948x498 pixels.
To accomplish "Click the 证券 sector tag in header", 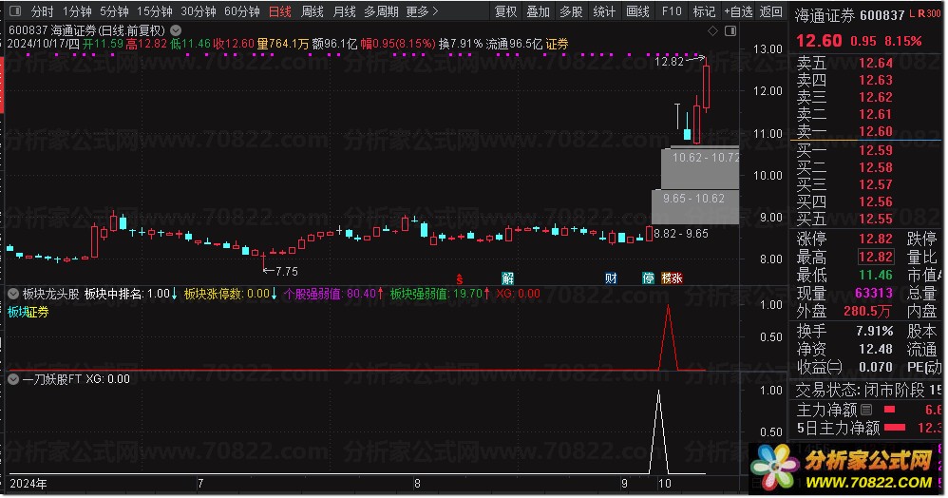I will click(557, 44).
